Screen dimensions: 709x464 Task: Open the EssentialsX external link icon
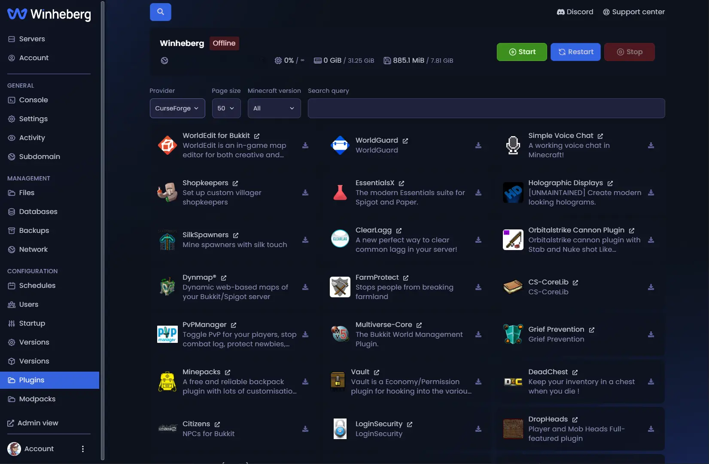pos(401,183)
